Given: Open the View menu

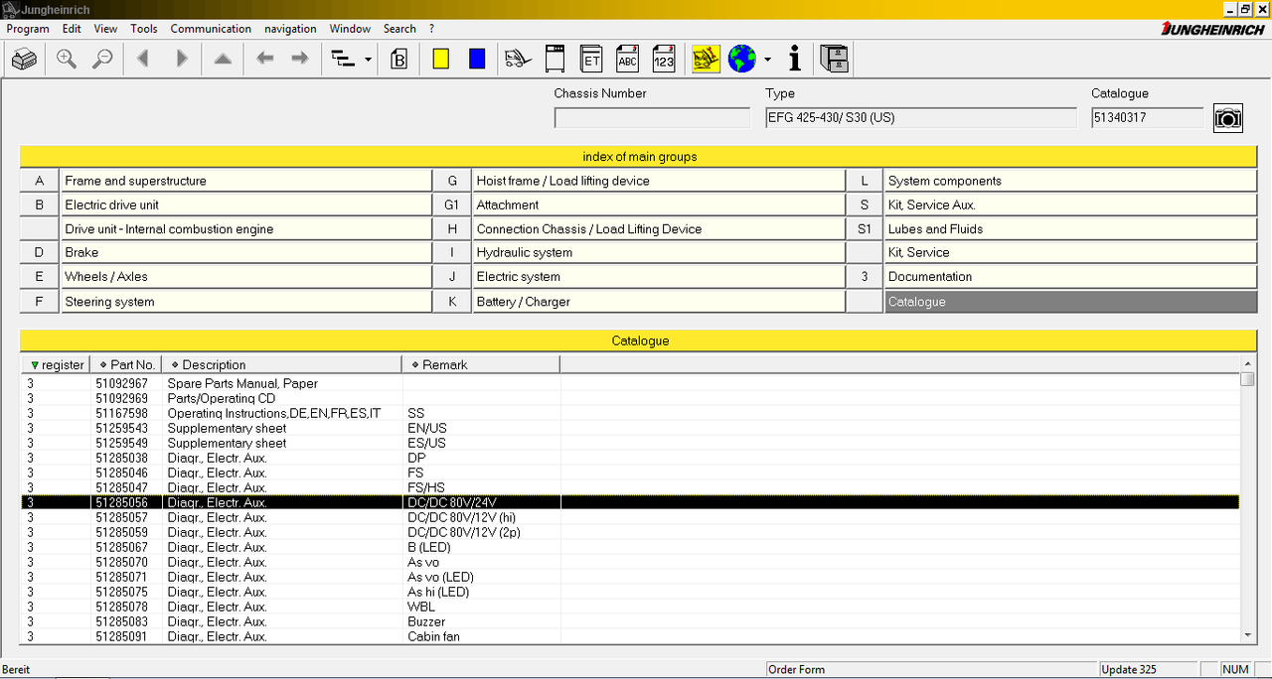Looking at the screenshot, I should tap(105, 29).
